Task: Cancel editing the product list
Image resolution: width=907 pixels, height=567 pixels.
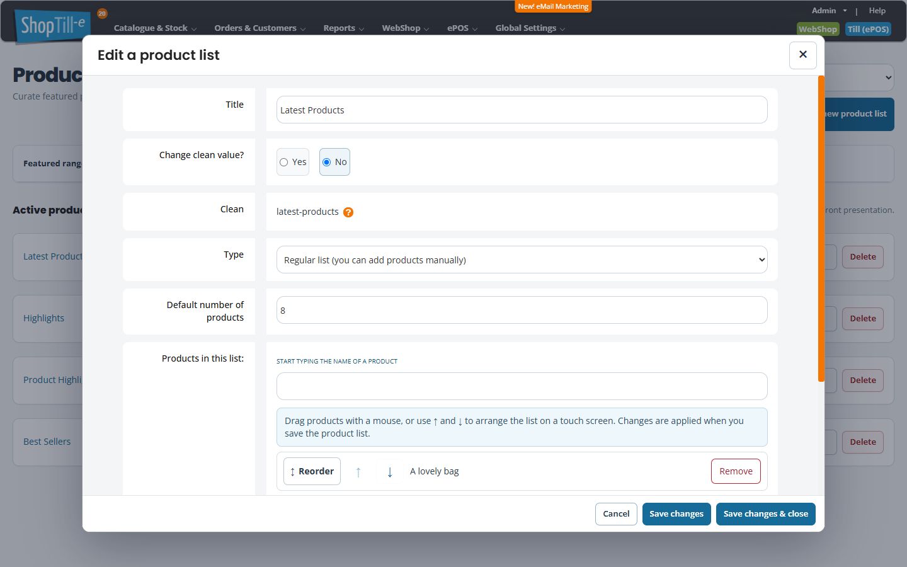Action: coord(616,514)
